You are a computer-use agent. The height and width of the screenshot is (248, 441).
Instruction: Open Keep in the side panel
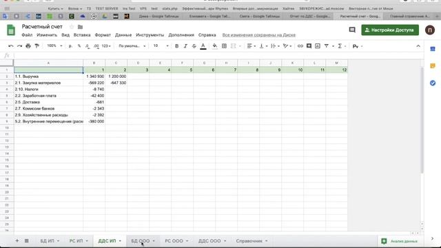[433, 66]
